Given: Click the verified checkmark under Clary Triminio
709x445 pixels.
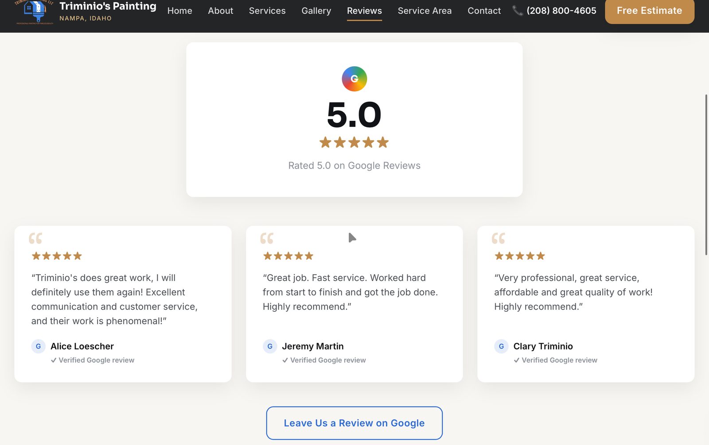Looking at the screenshot, I should (x=517, y=361).
